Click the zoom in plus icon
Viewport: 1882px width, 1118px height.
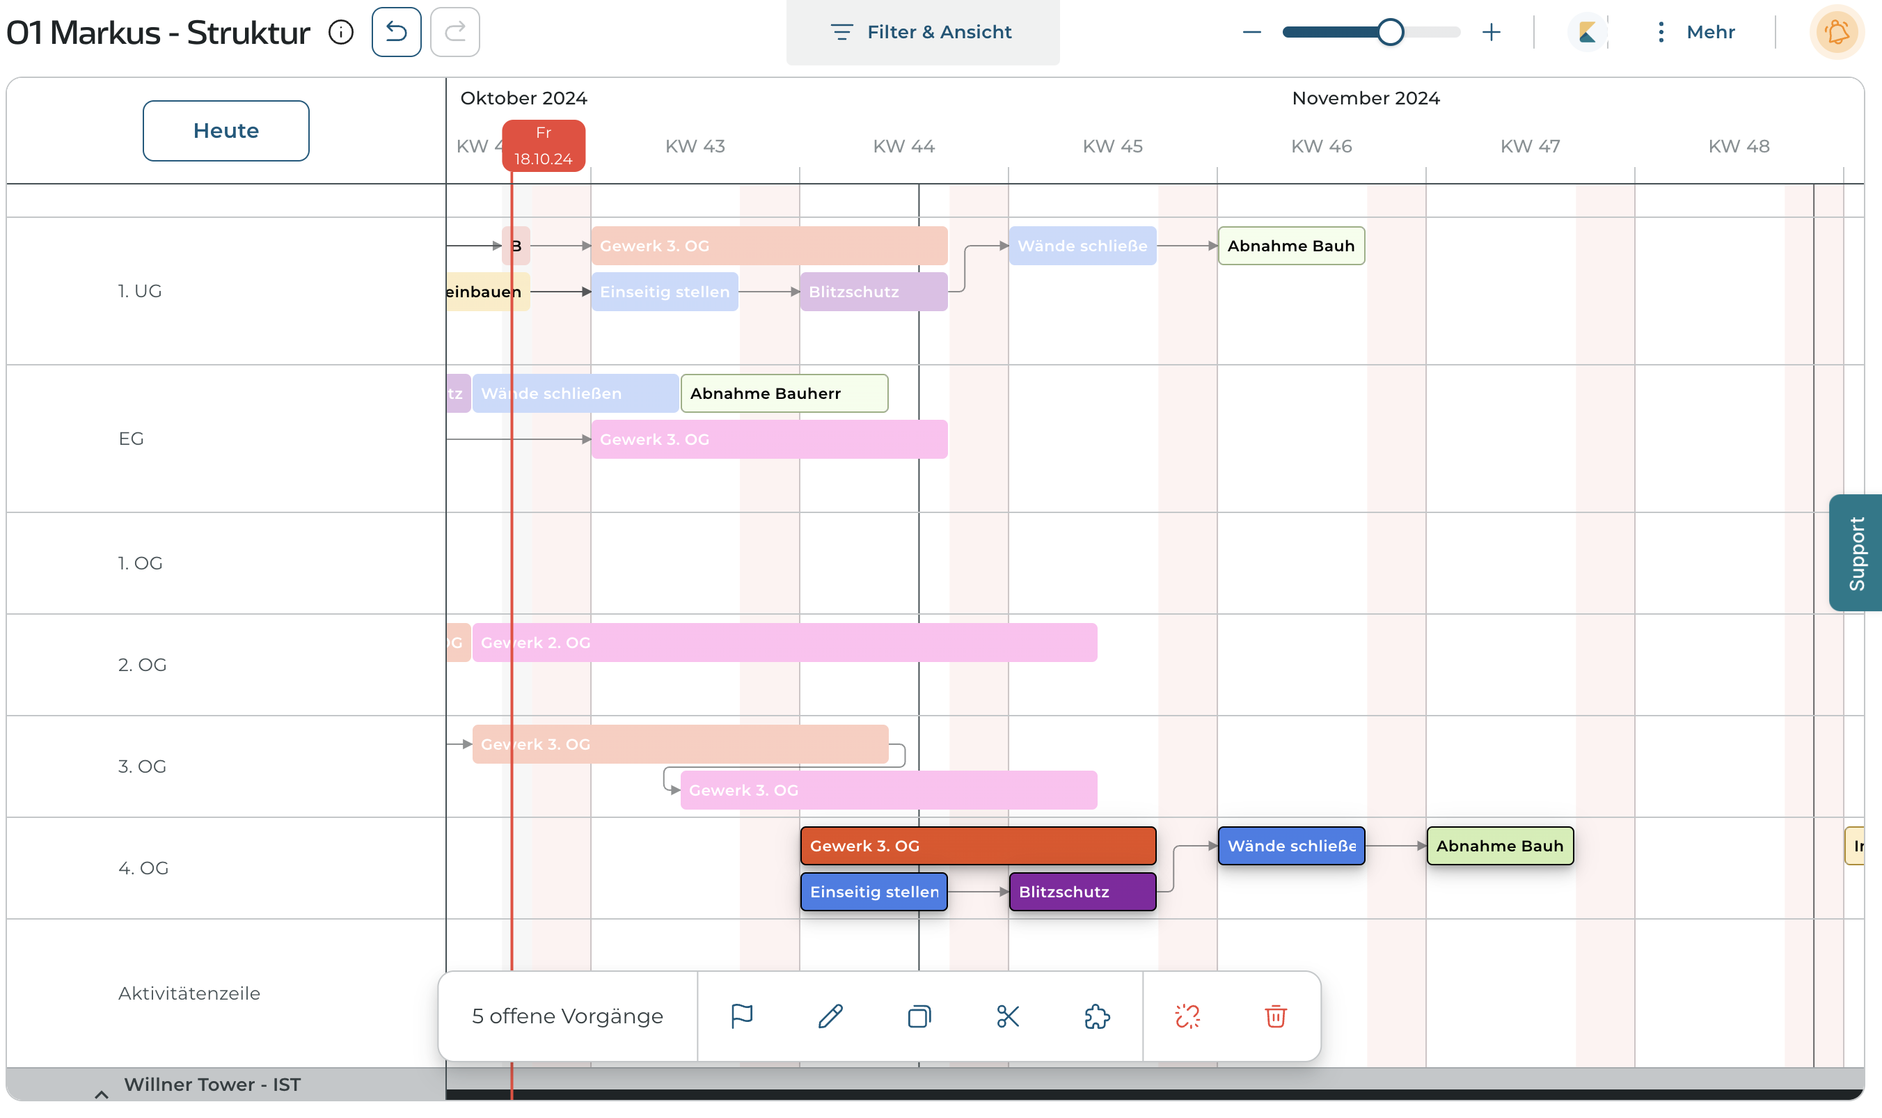click(x=1491, y=33)
